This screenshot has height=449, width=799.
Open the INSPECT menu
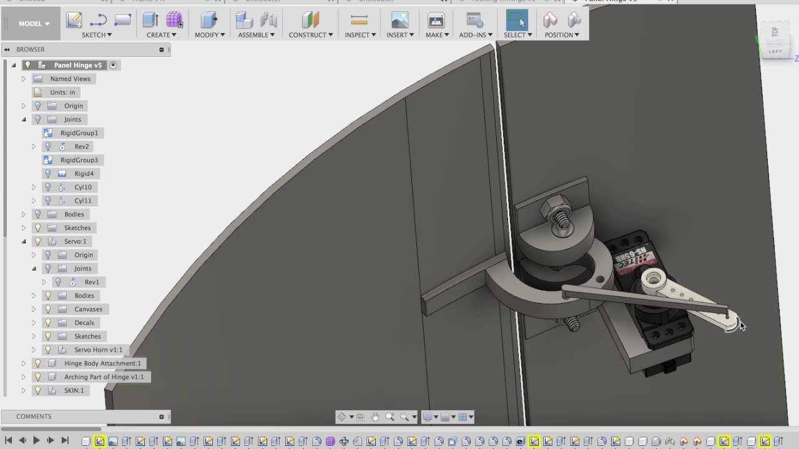pyautogui.click(x=361, y=35)
